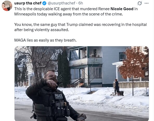Click the opening sentence about the ICE agent

(x=76, y=11)
